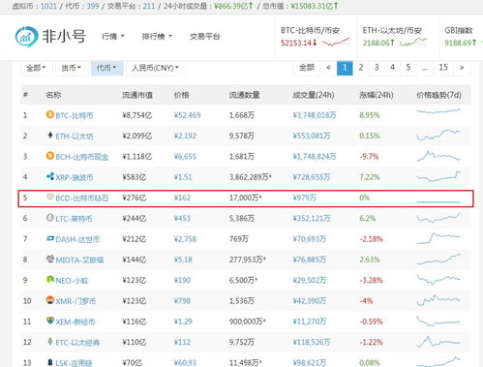Open BTC 7-day price trend chart
This screenshot has width=483, height=367.
tap(438, 111)
